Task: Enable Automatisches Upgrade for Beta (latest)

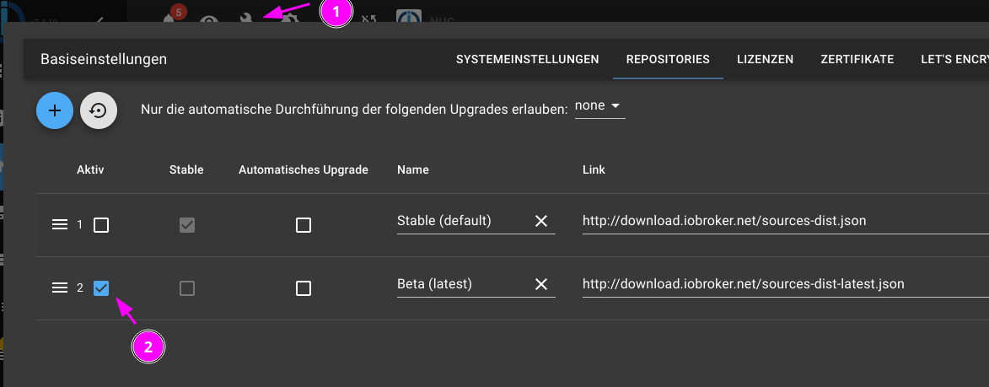Action: pos(304,288)
